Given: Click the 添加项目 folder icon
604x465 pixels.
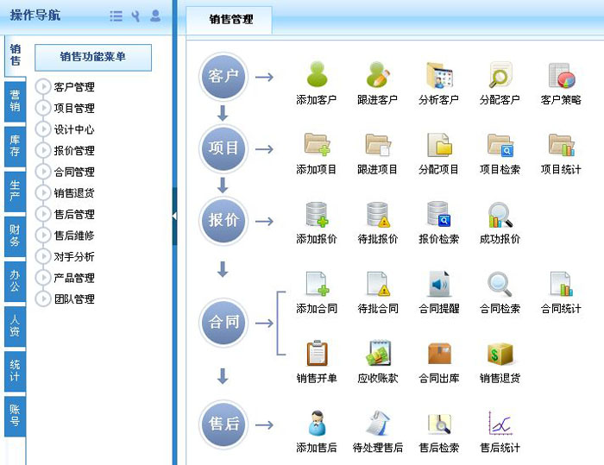Looking at the screenshot, I should click(x=317, y=145).
